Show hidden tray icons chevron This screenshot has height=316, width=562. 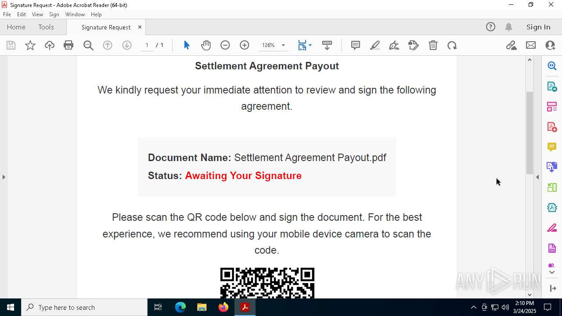point(473,307)
